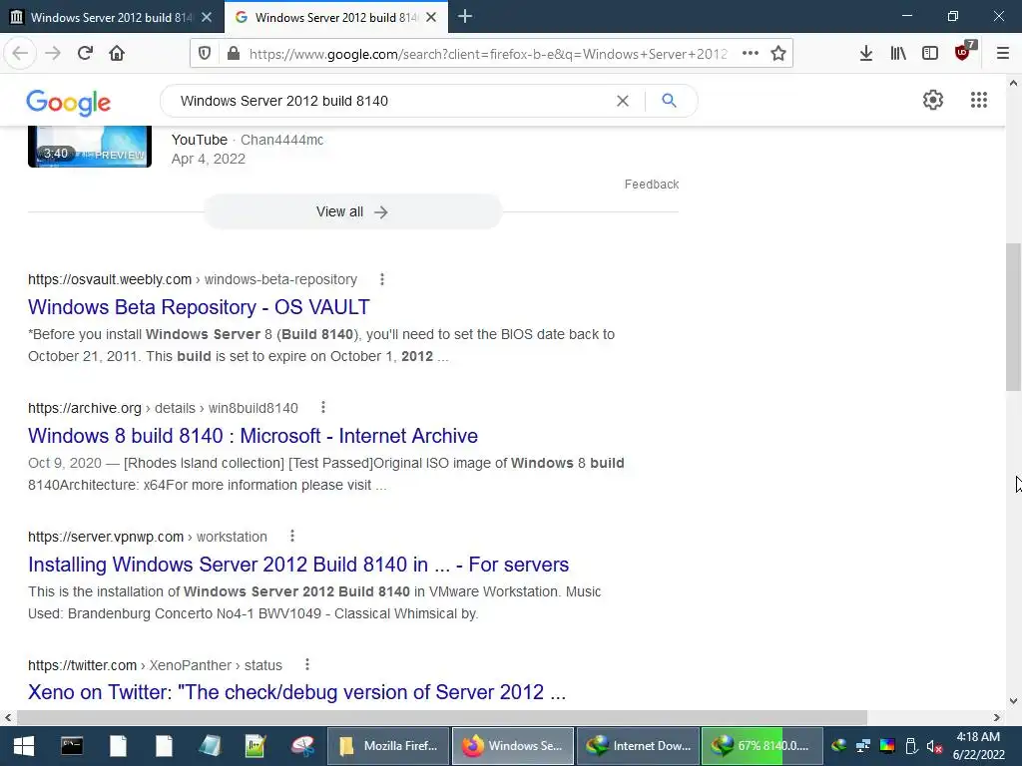Viewport: 1022px width, 766px height.
Task: Close the Google search tab
Action: 431,17
